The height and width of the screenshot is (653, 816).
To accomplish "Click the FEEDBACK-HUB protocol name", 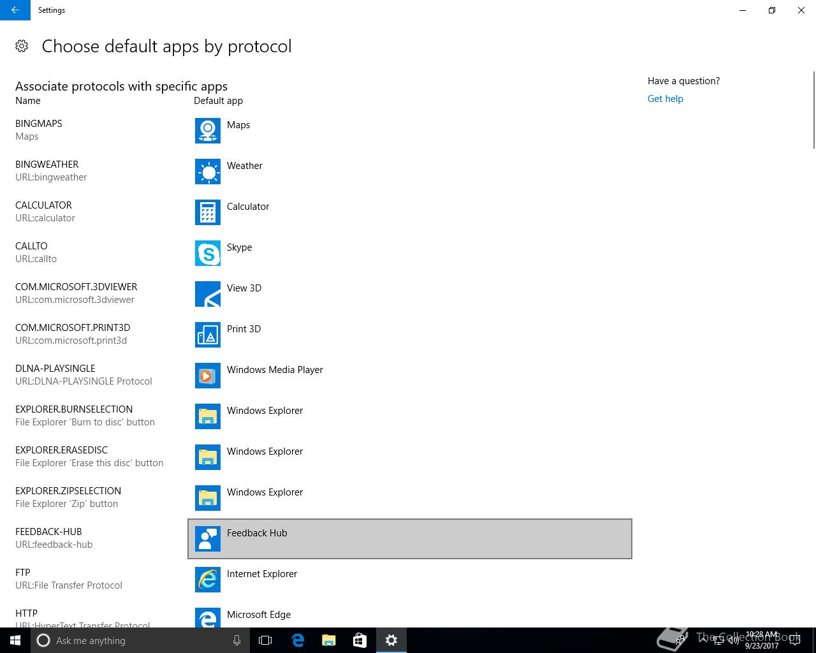I will 48,532.
